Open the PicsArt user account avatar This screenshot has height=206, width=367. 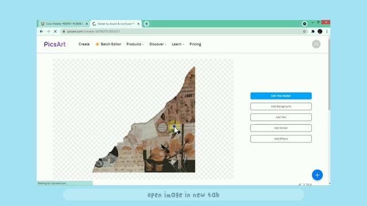[316, 44]
